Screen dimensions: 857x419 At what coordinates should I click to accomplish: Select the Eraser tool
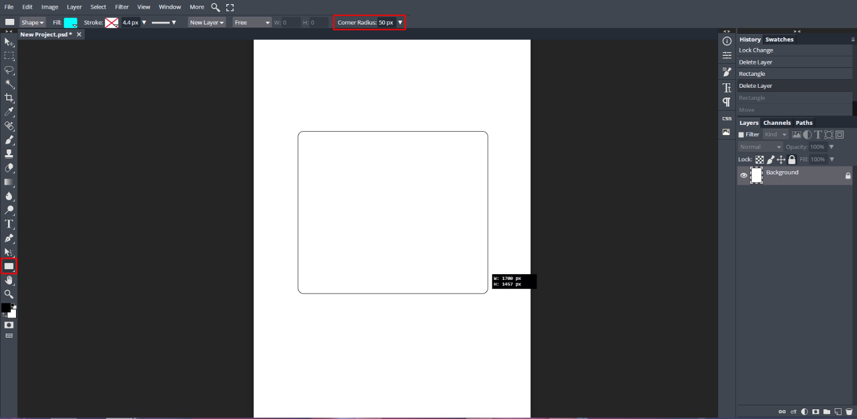point(9,168)
